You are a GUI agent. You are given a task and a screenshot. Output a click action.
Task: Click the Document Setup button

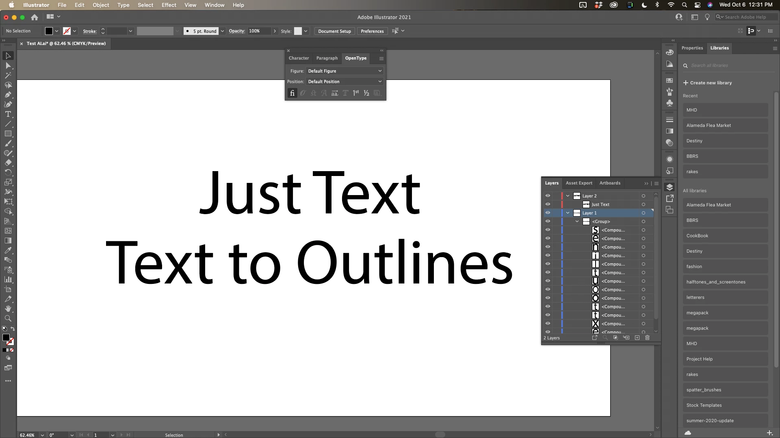334,31
